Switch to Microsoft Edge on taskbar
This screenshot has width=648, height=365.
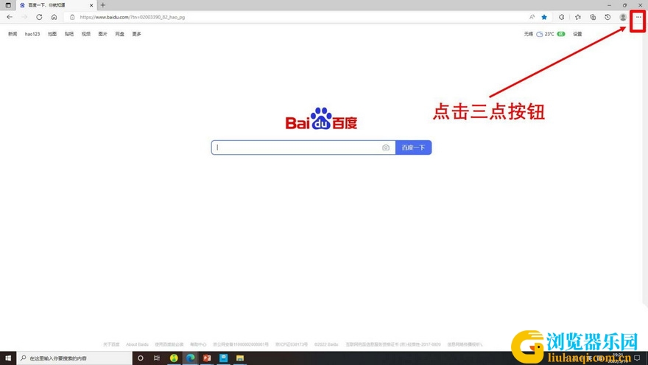[x=190, y=358]
